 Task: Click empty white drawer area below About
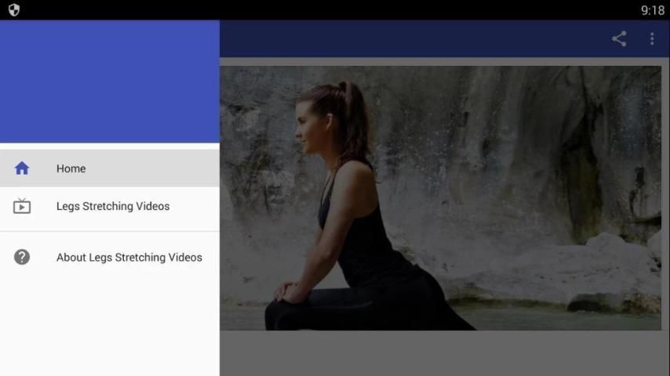(110, 329)
